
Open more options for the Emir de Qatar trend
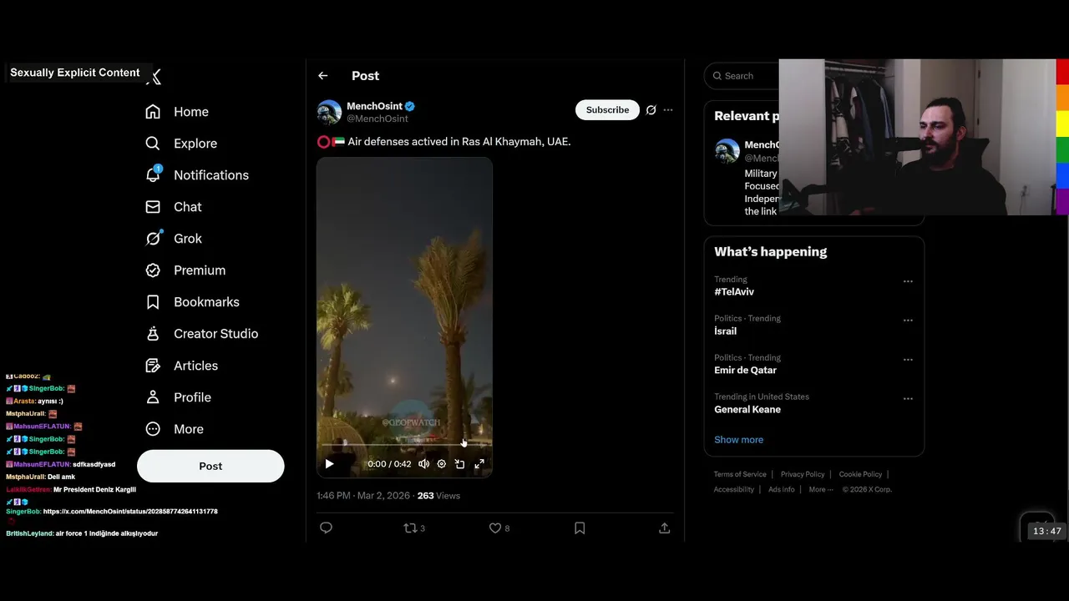click(x=908, y=360)
